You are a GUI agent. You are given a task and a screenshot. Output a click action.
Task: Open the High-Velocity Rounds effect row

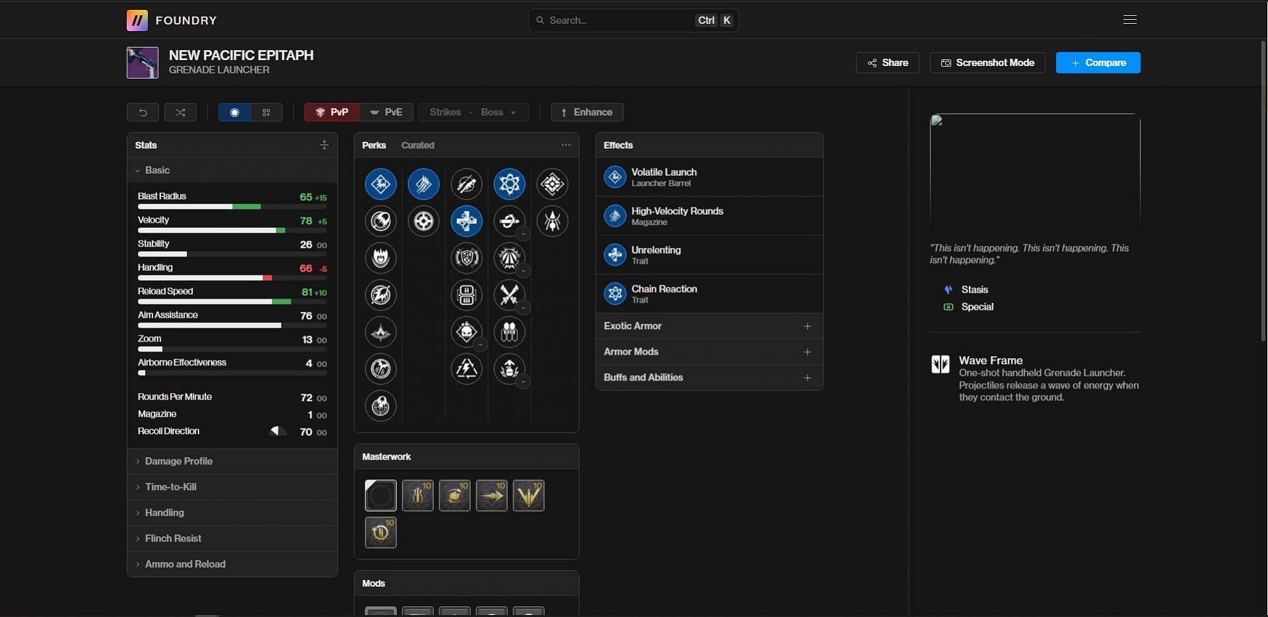point(709,216)
